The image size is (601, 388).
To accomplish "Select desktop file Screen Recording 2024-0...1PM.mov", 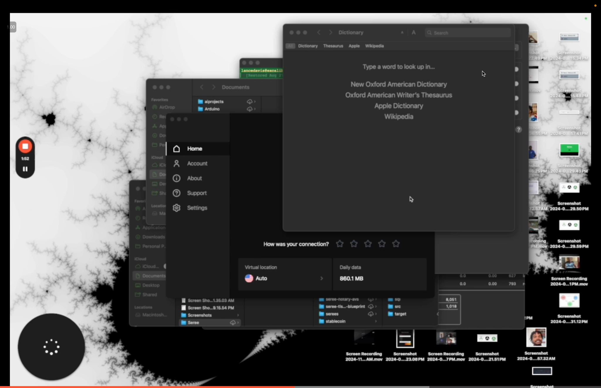I will coord(569,270).
